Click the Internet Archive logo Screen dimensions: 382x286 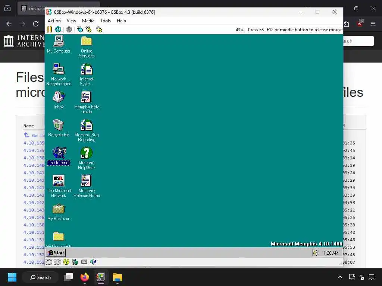[x=24, y=41]
